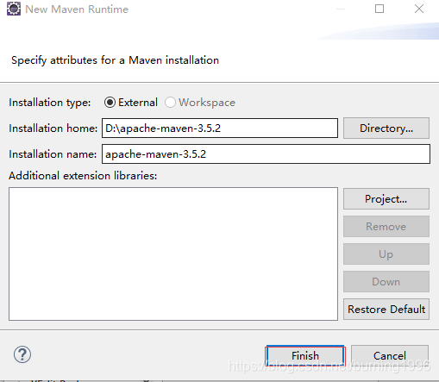Close the New Maven Runtime window
This screenshot has height=382, width=439.
point(419,9)
